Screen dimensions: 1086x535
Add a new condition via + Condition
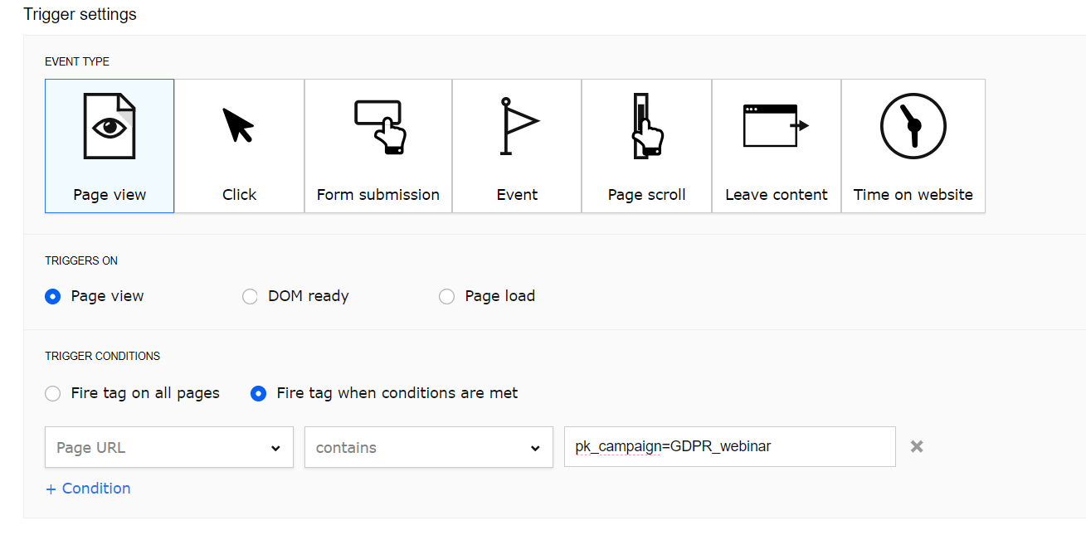tap(88, 489)
